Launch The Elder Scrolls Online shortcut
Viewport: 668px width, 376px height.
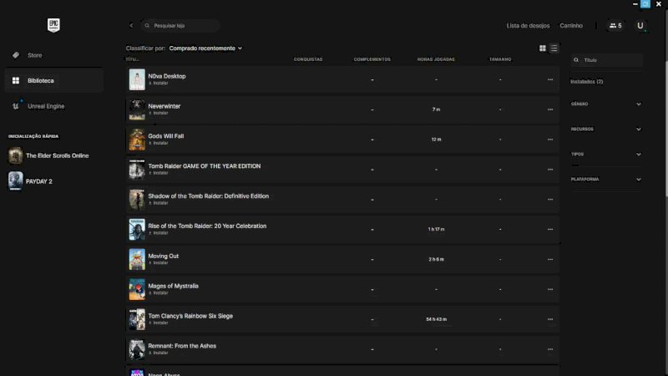(x=57, y=155)
